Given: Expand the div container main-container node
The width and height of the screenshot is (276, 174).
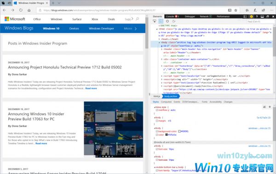Looking at the screenshot, I should coord(162,59).
